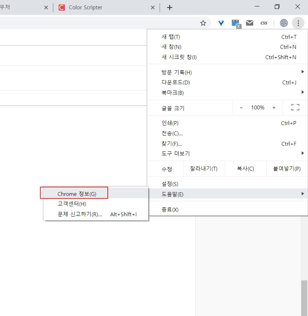Close the Color Scripter tab
The height and width of the screenshot is (316, 308).
153,7
